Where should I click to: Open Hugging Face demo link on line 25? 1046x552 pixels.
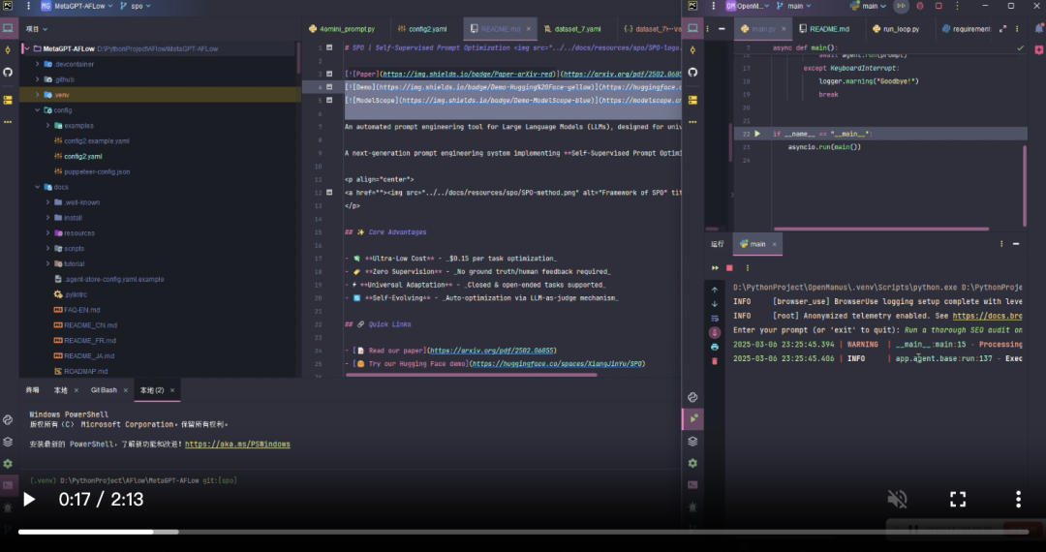(x=558, y=364)
